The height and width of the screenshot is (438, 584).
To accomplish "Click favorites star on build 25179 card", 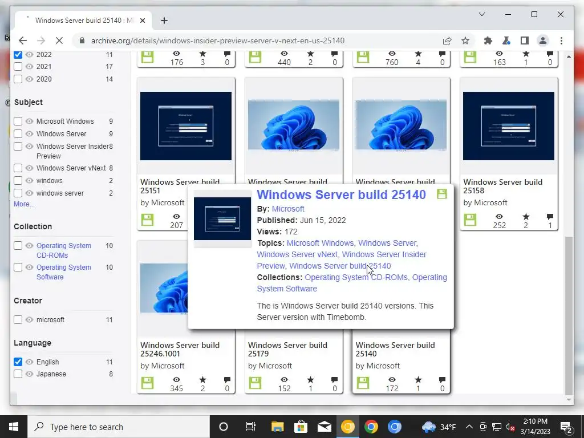I will (310, 379).
